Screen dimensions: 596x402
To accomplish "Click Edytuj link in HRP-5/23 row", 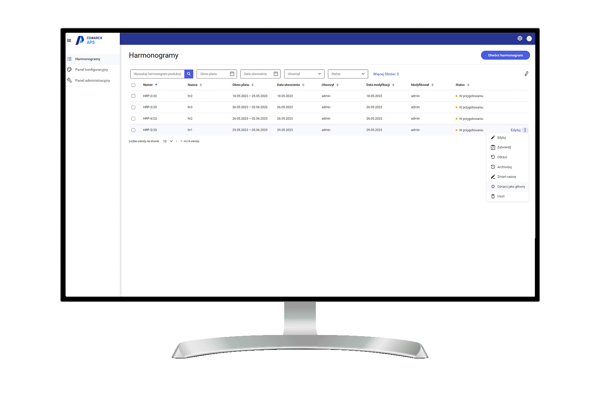I will 515,130.
